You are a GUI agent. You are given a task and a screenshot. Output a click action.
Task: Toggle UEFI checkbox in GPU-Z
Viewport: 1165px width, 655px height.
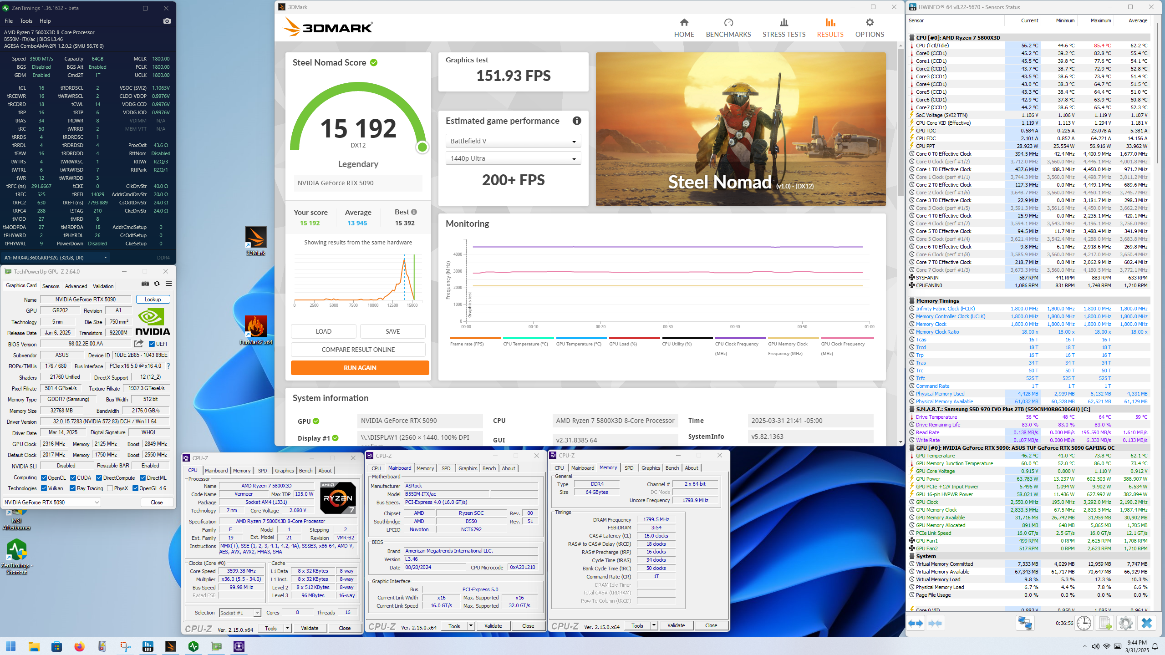click(x=152, y=344)
